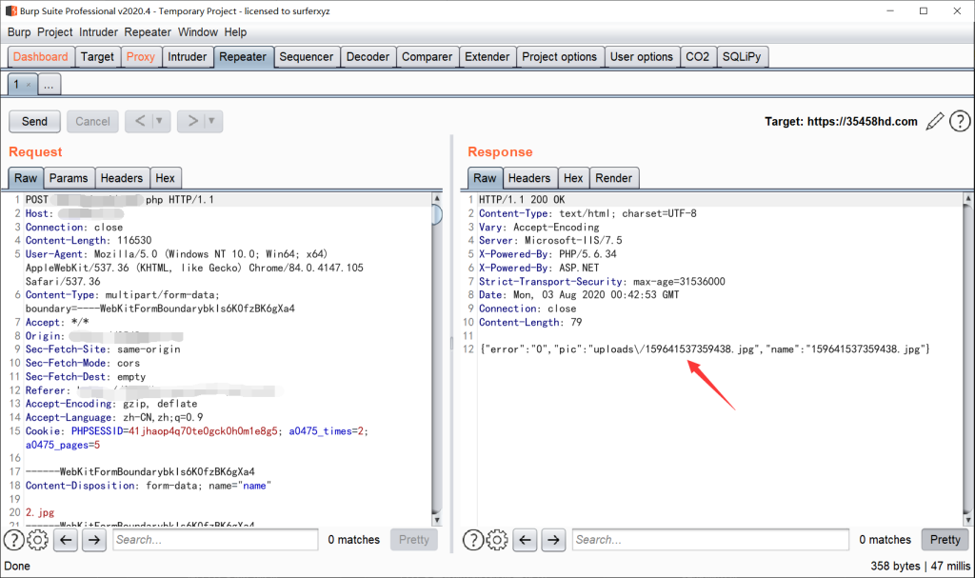The image size is (975, 578).
Task: Open Project options tab
Action: [560, 56]
